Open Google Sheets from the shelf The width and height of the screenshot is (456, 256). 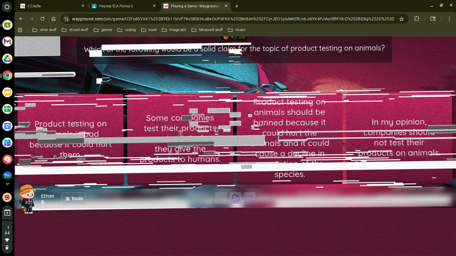point(7,109)
